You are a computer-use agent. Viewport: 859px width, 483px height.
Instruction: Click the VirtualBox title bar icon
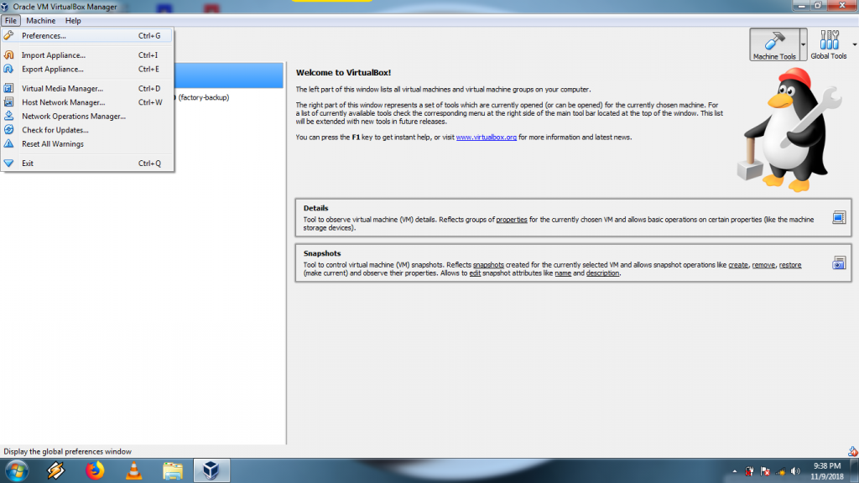point(5,7)
